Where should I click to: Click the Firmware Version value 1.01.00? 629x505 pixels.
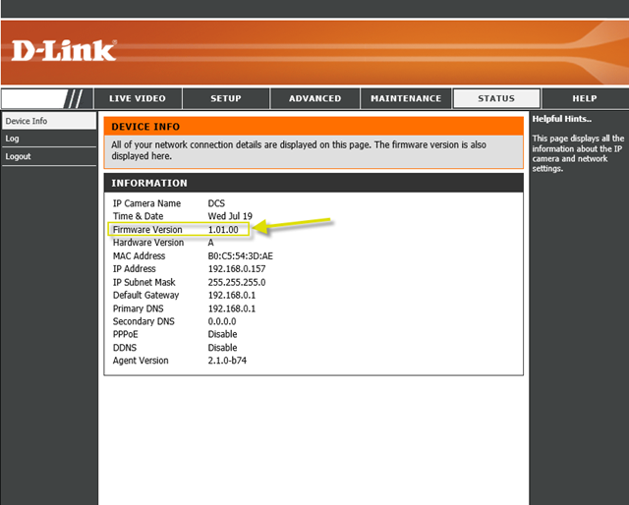[223, 230]
